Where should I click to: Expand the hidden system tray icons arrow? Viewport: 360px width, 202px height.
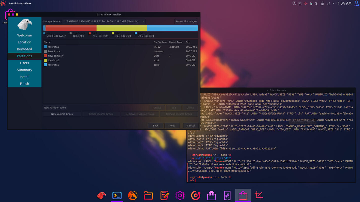click(333, 3)
